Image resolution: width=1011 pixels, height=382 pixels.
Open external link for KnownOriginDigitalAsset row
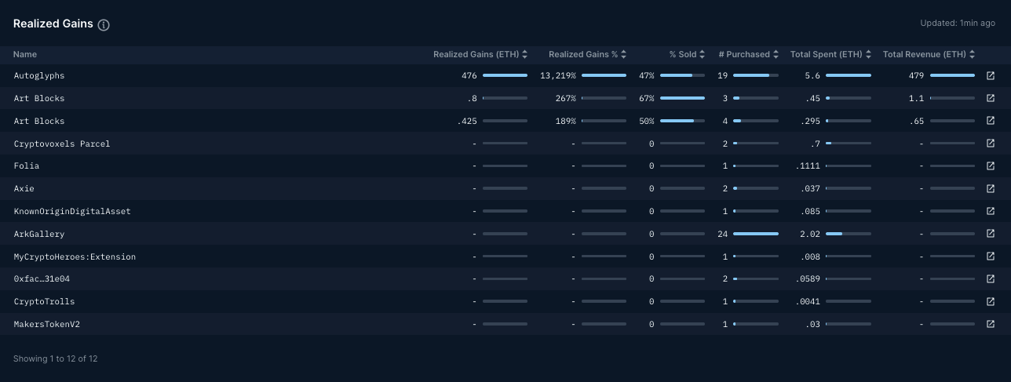[x=991, y=211]
